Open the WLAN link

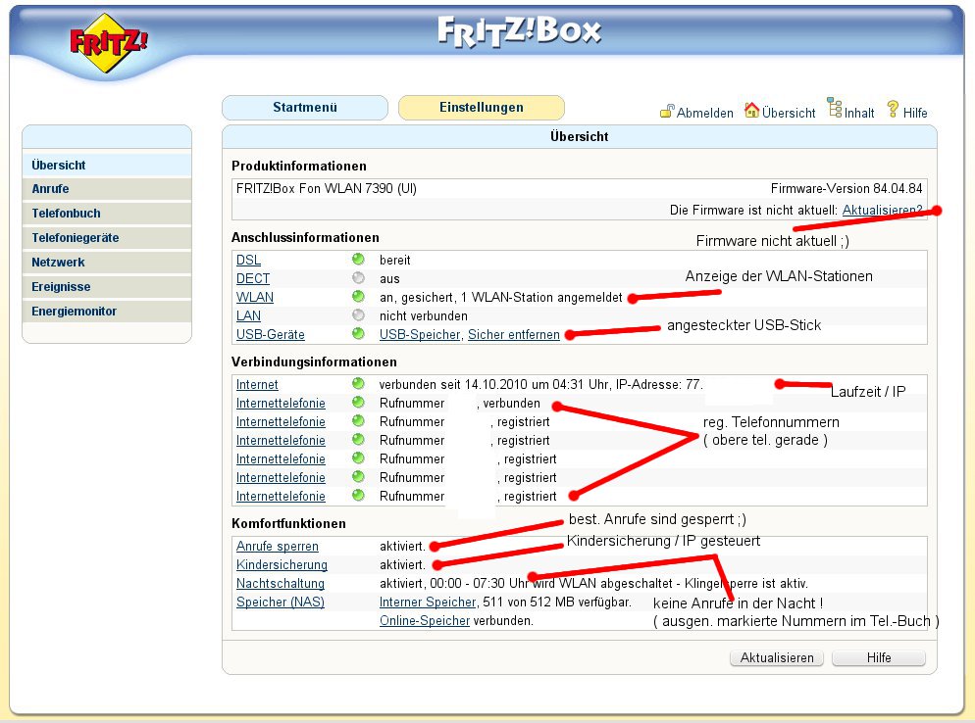[x=255, y=297]
